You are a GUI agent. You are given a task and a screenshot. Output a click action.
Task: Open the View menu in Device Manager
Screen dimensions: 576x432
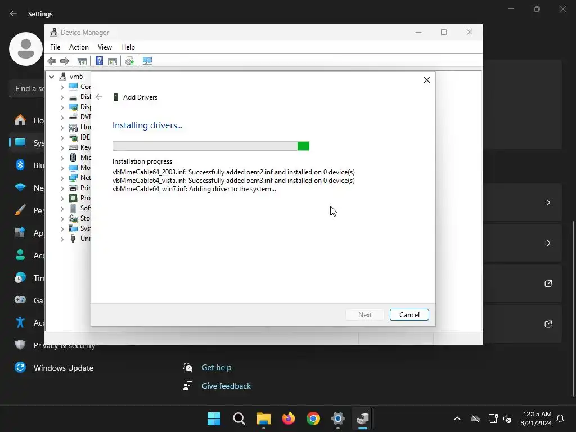(x=105, y=47)
